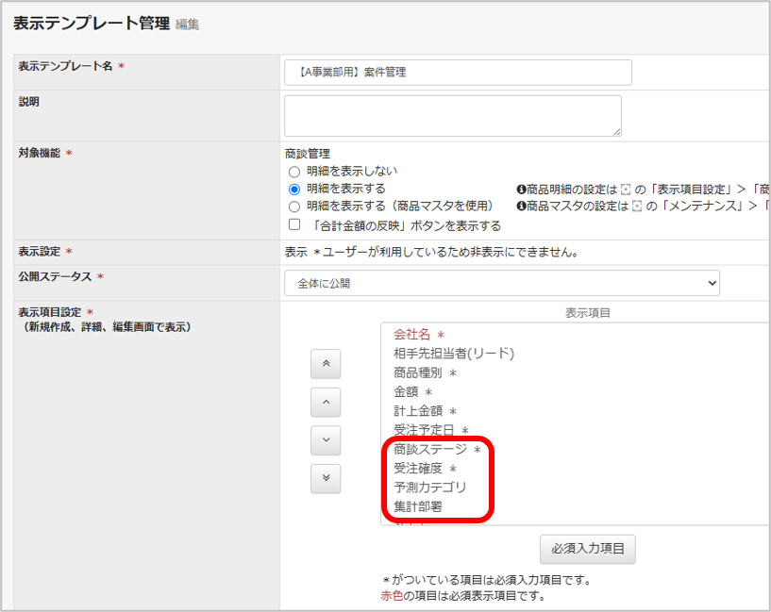Click into the 説明 textarea
This screenshot has height=612, width=771.
pos(453,116)
